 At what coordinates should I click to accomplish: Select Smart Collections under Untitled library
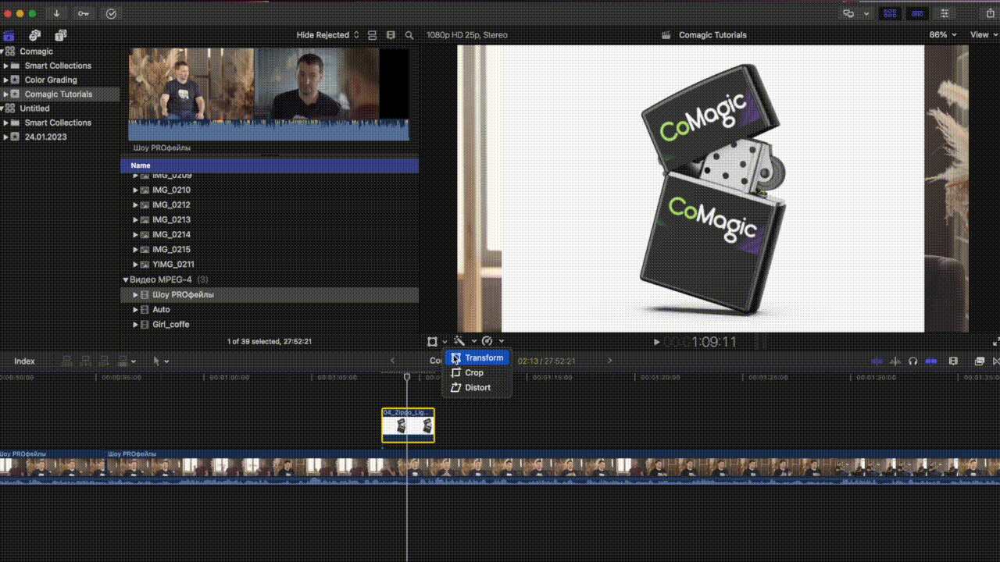pos(58,123)
